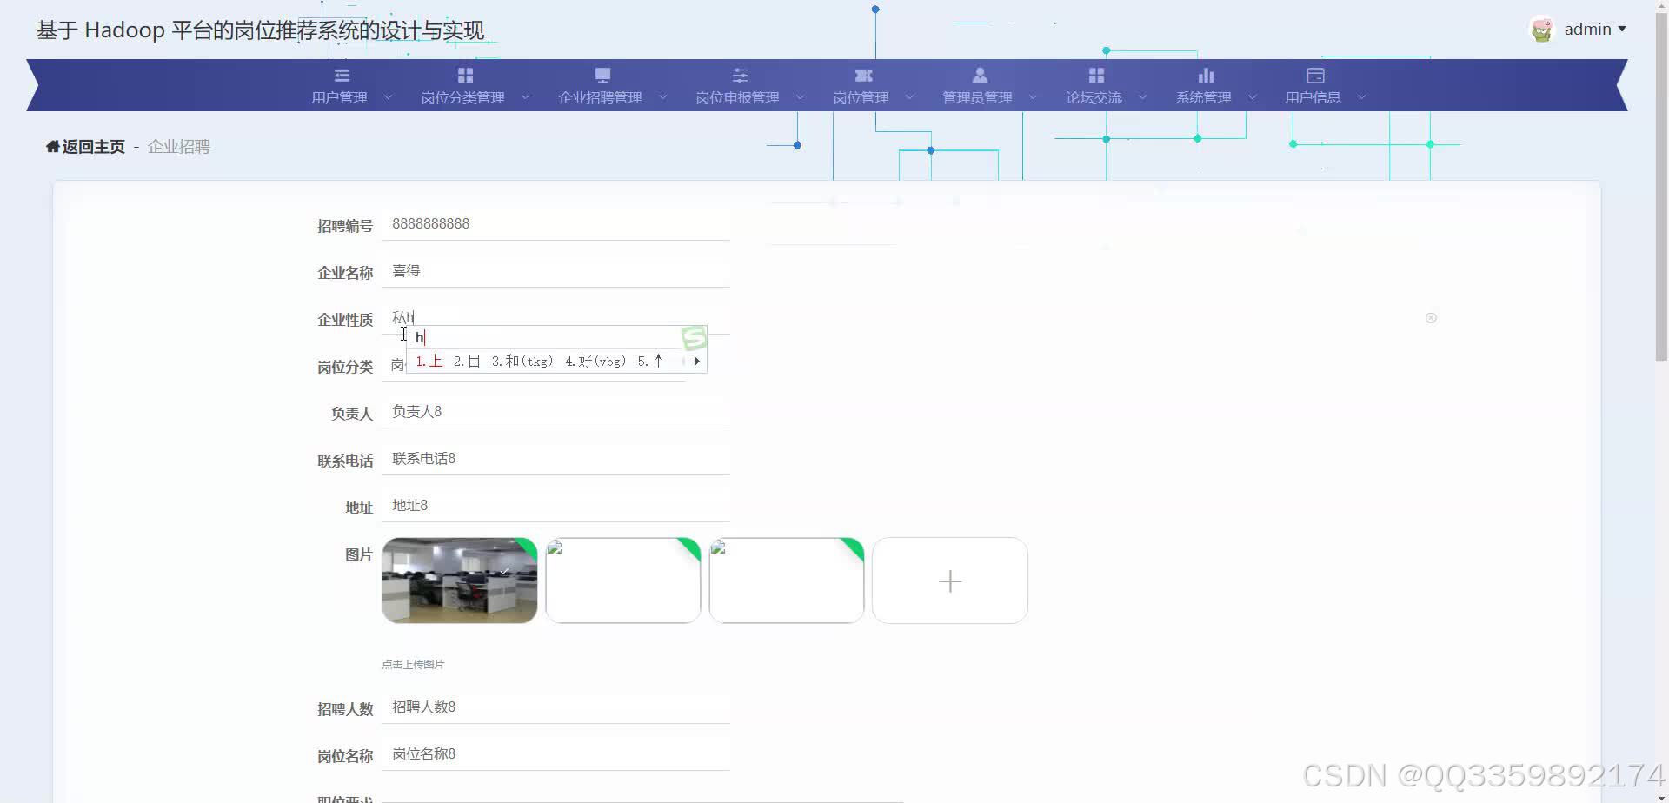Screen dimensions: 1669x803
Task: Expand the 用户管理 dropdown chevron
Action: (x=388, y=97)
